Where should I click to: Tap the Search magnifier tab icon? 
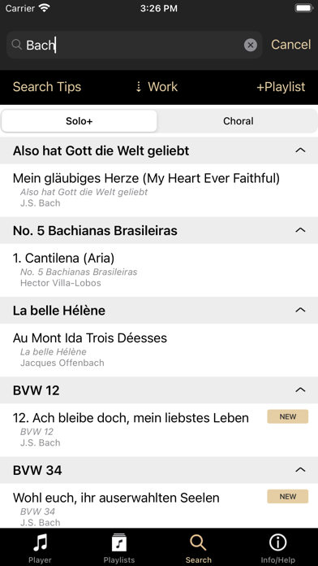(198, 542)
